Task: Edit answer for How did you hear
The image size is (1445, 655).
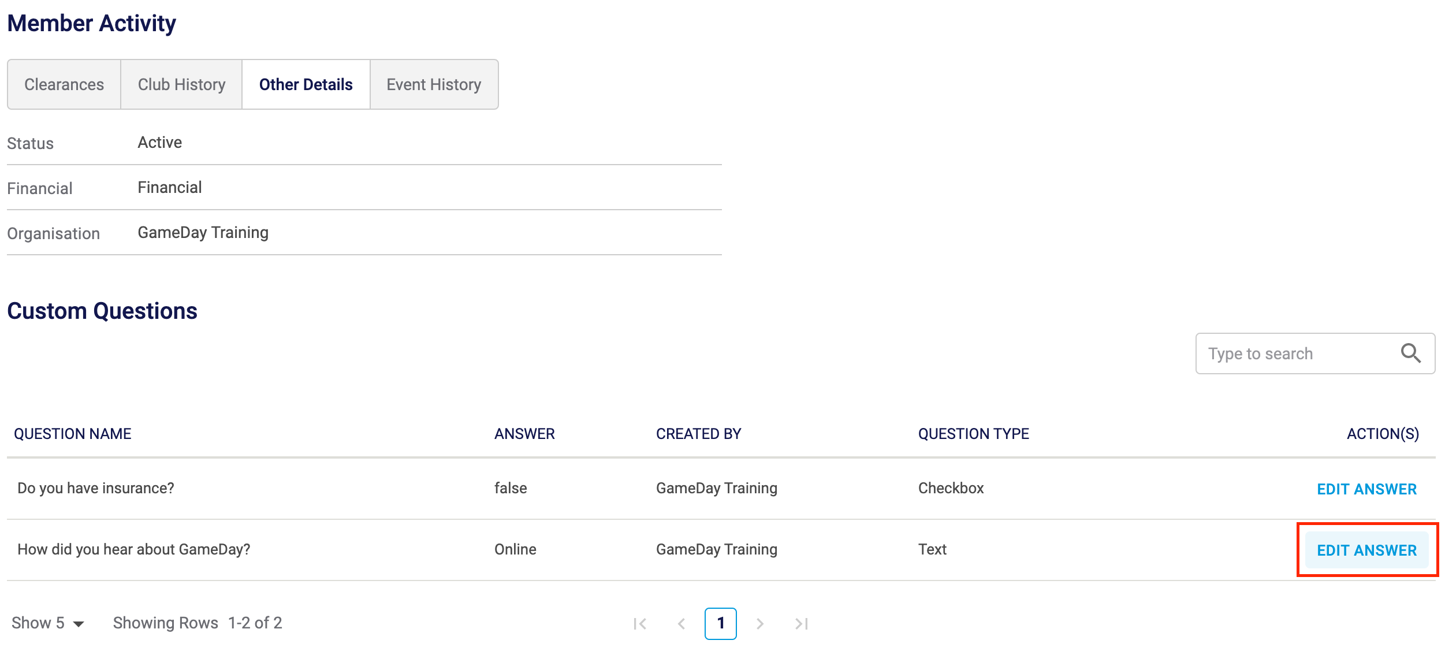Action: coord(1366,550)
